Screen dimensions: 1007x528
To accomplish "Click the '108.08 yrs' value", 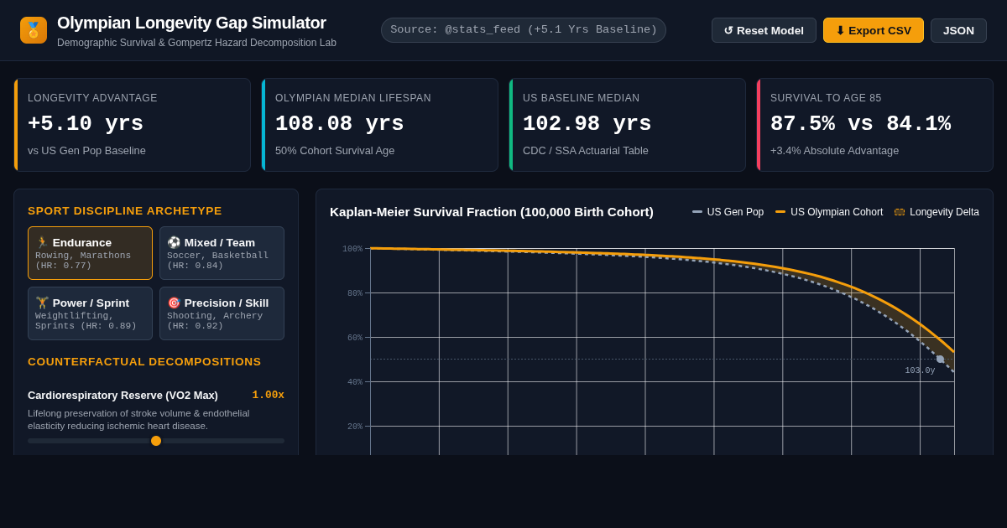I will point(340,124).
